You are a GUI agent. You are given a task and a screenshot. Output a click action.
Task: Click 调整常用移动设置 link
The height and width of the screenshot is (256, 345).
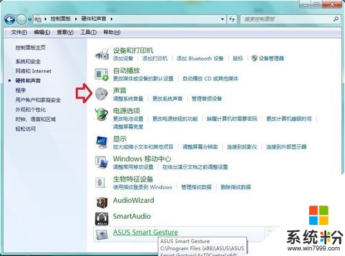point(133,167)
